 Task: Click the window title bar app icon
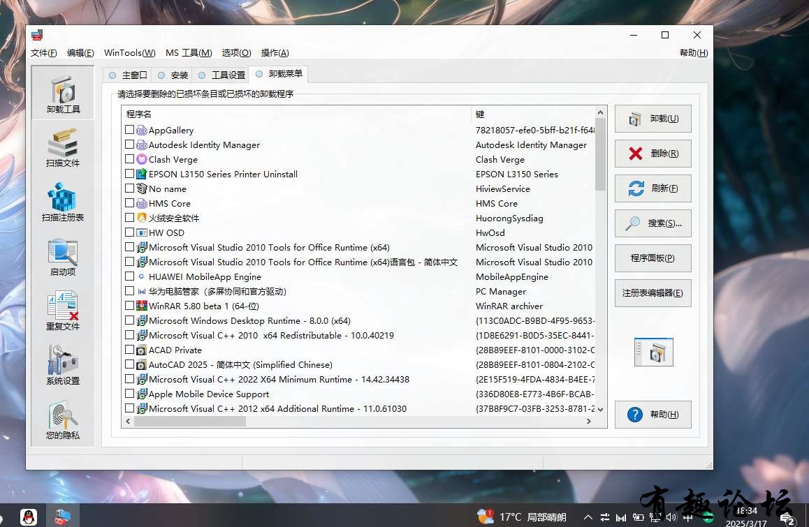click(x=37, y=35)
